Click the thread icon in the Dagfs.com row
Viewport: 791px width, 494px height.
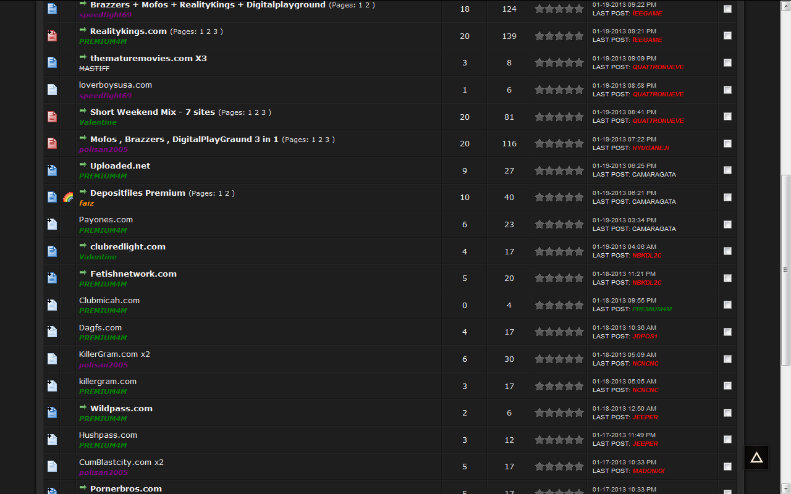[52, 332]
